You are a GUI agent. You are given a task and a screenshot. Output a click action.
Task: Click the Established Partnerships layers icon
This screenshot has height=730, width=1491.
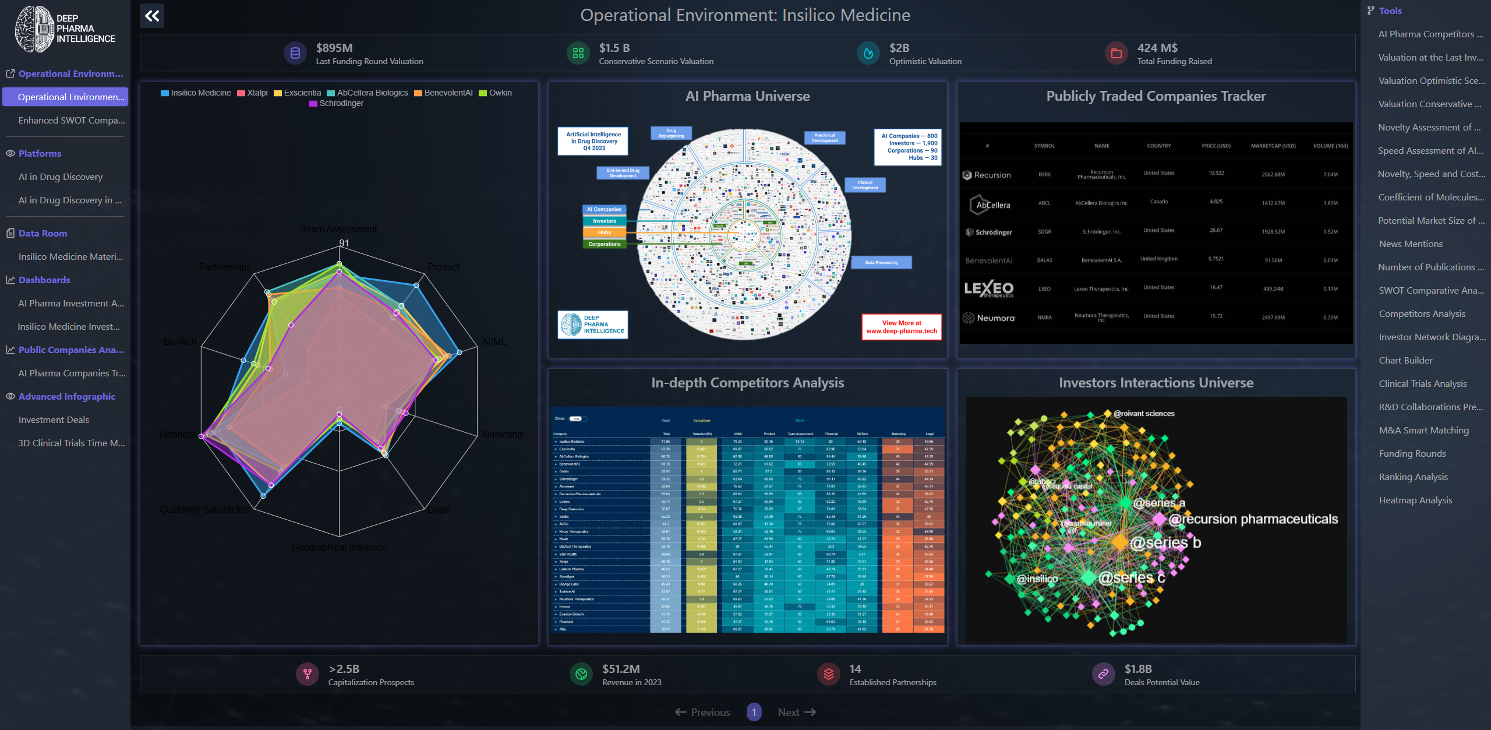[828, 675]
